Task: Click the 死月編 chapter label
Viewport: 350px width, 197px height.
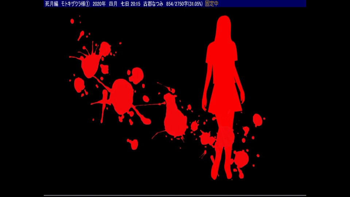Action: pyautogui.click(x=51, y=4)
